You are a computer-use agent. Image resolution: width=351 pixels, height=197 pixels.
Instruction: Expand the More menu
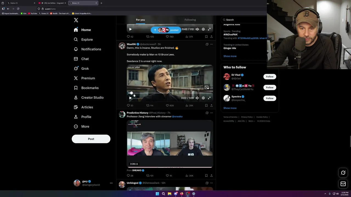82,126
